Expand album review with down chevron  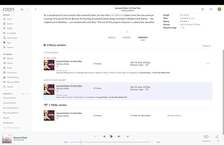(128, 32)
